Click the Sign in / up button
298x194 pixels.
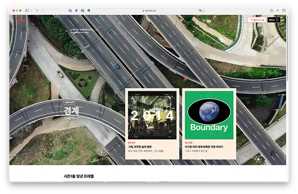click(257, 20)
